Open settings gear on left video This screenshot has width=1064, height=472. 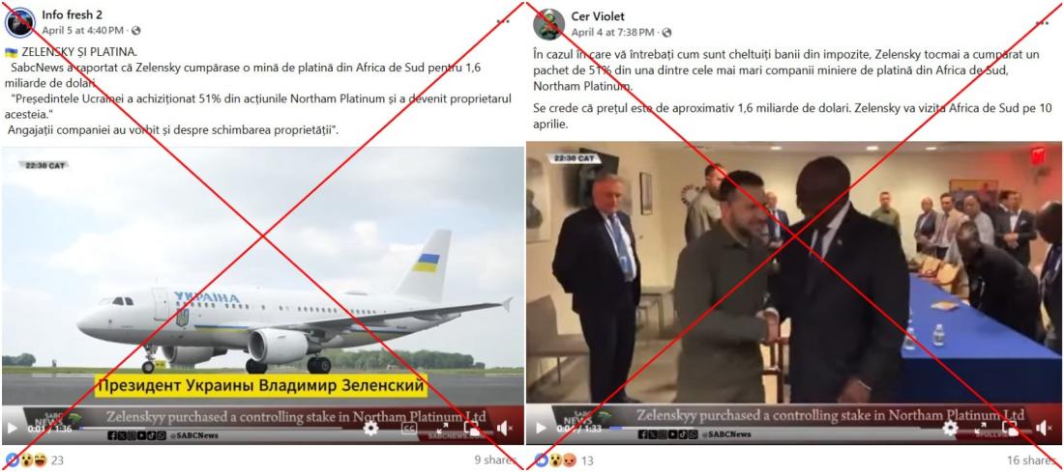370,428
